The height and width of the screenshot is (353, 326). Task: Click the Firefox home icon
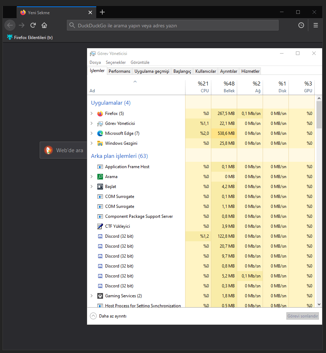click(44, 25)
